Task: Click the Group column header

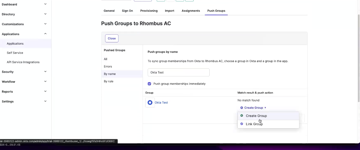Action: point(149,93)
